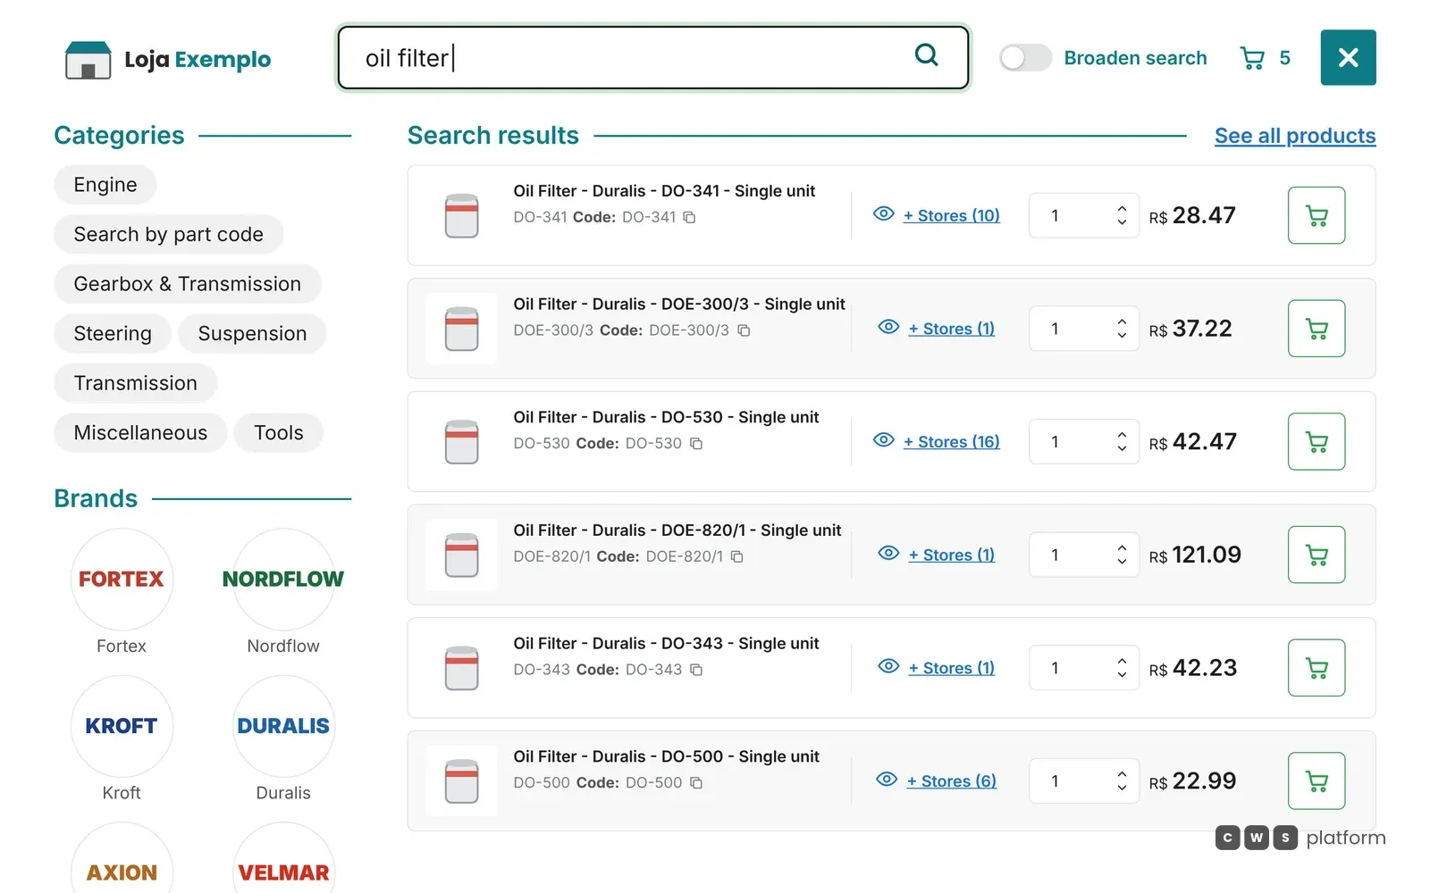Image resolution: width=1430 pixels, height=893 pixels.
Task: Filter by Duralis brand logo
Action: (x=283, y=726)
